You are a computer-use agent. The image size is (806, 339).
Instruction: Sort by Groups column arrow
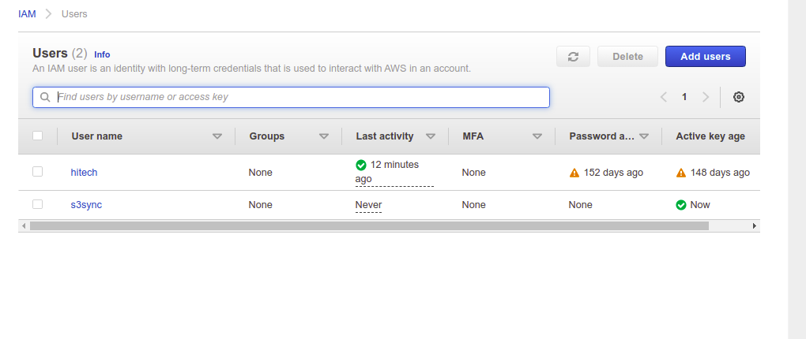(x=323, y=136)
